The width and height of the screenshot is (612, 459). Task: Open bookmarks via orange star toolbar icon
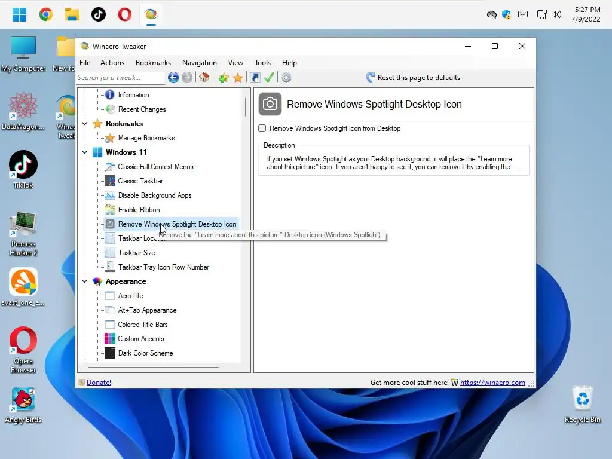click(238, 78)
